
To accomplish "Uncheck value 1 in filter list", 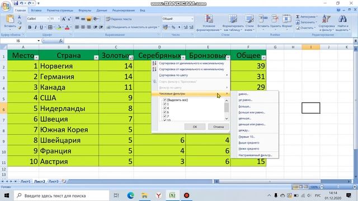I will click(164, 104).
